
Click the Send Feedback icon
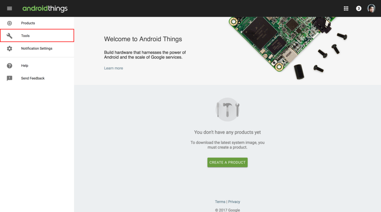point(9,78)
